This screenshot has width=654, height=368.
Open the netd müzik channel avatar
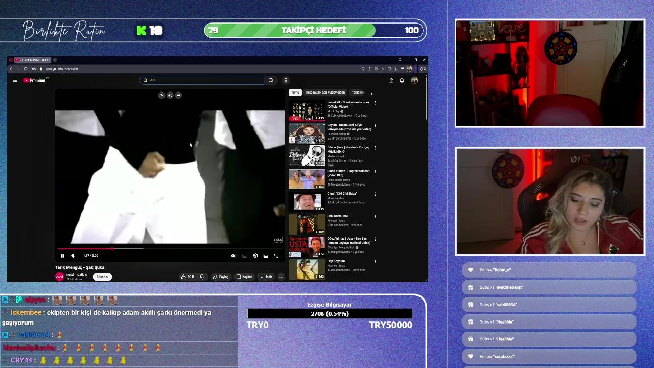pos(59,277)
